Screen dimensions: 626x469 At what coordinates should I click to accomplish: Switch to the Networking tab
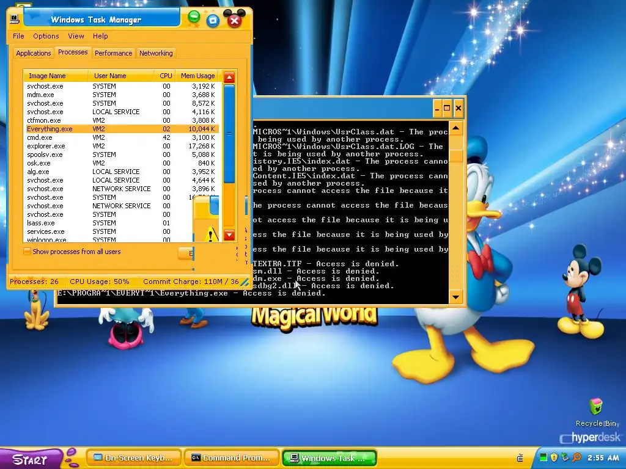tap(156, 53)
